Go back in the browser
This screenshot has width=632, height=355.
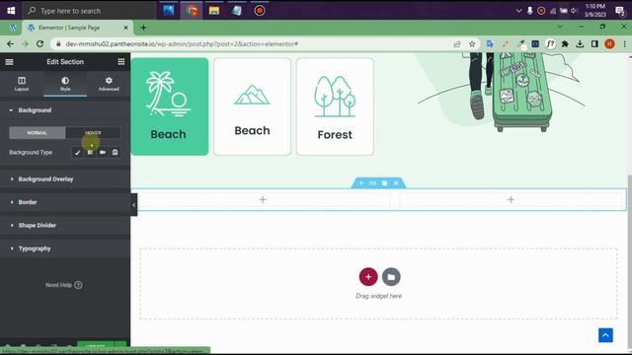point(10,43)
